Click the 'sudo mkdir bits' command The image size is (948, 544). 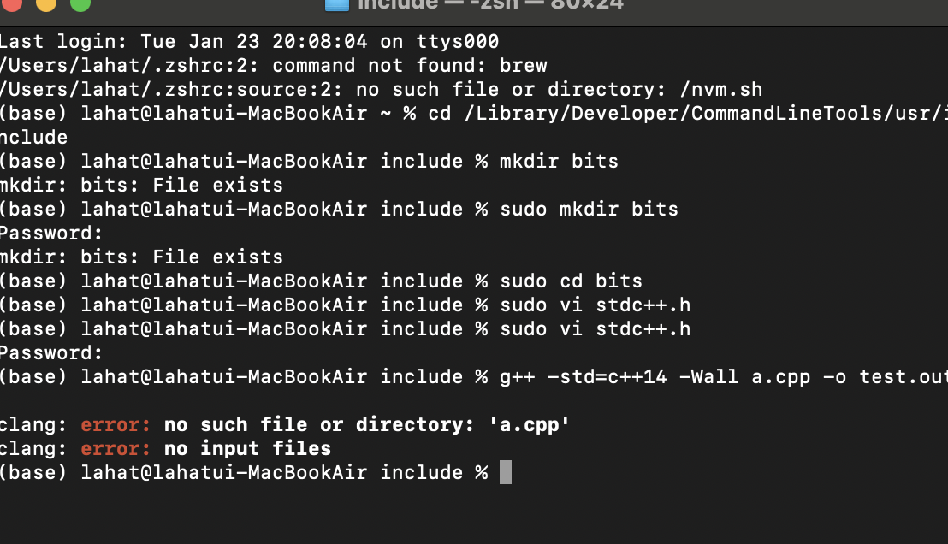[x=589, y=210]
